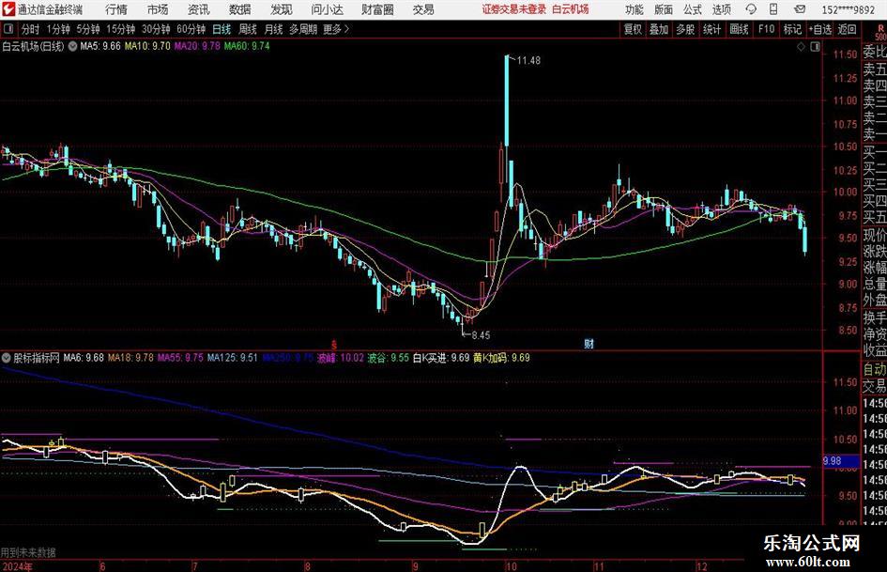Switch to the 30分钟 period tab

click(156, 29)
